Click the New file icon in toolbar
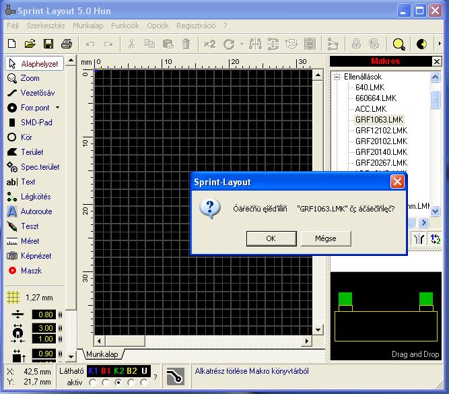449x394 pixels. [x=11, y=44]
